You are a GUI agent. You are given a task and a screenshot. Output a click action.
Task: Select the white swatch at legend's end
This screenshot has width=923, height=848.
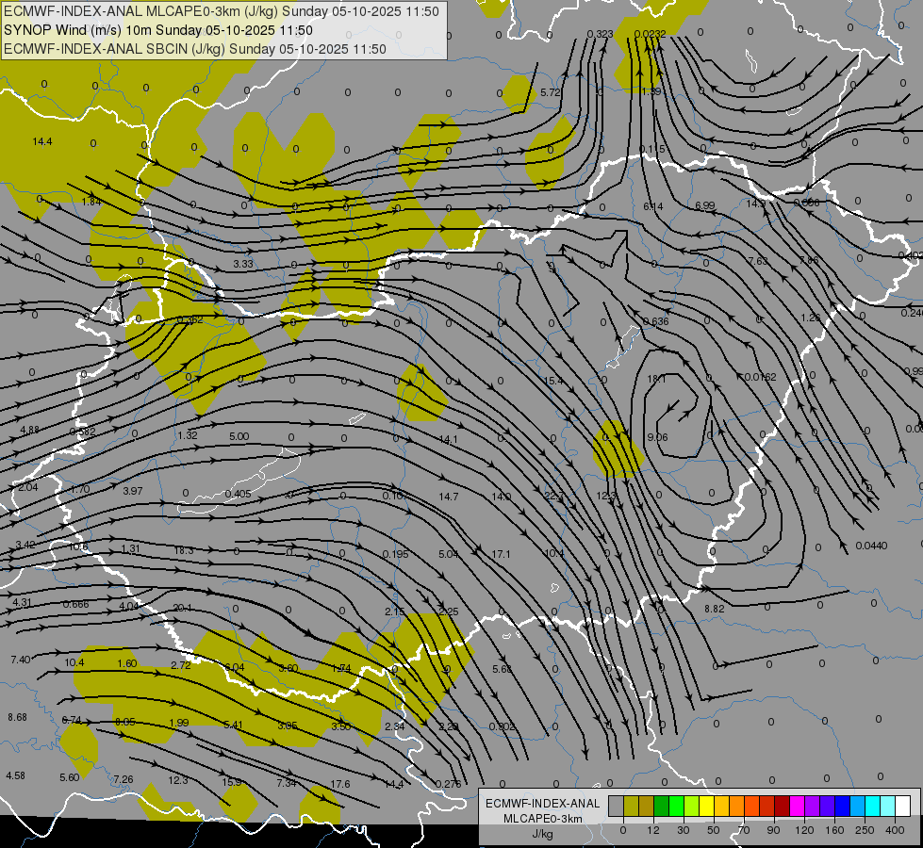pyautogui.click(x=902, y=807)
